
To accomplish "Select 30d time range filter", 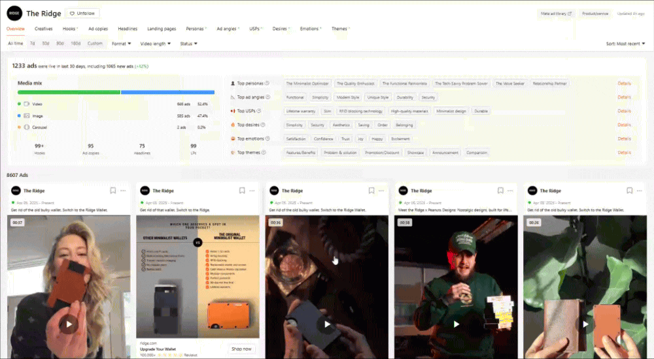I will click(46, 43).
